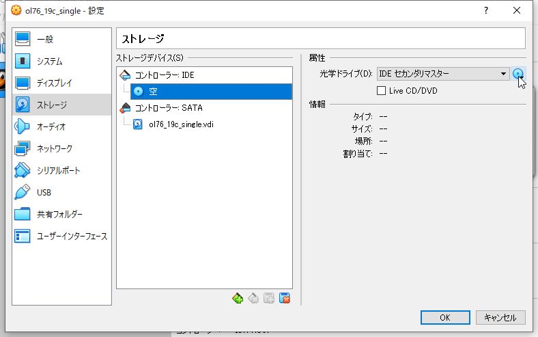
Task: Click the ユーザーインターフェース window icon
Action: tap(23, 236)
